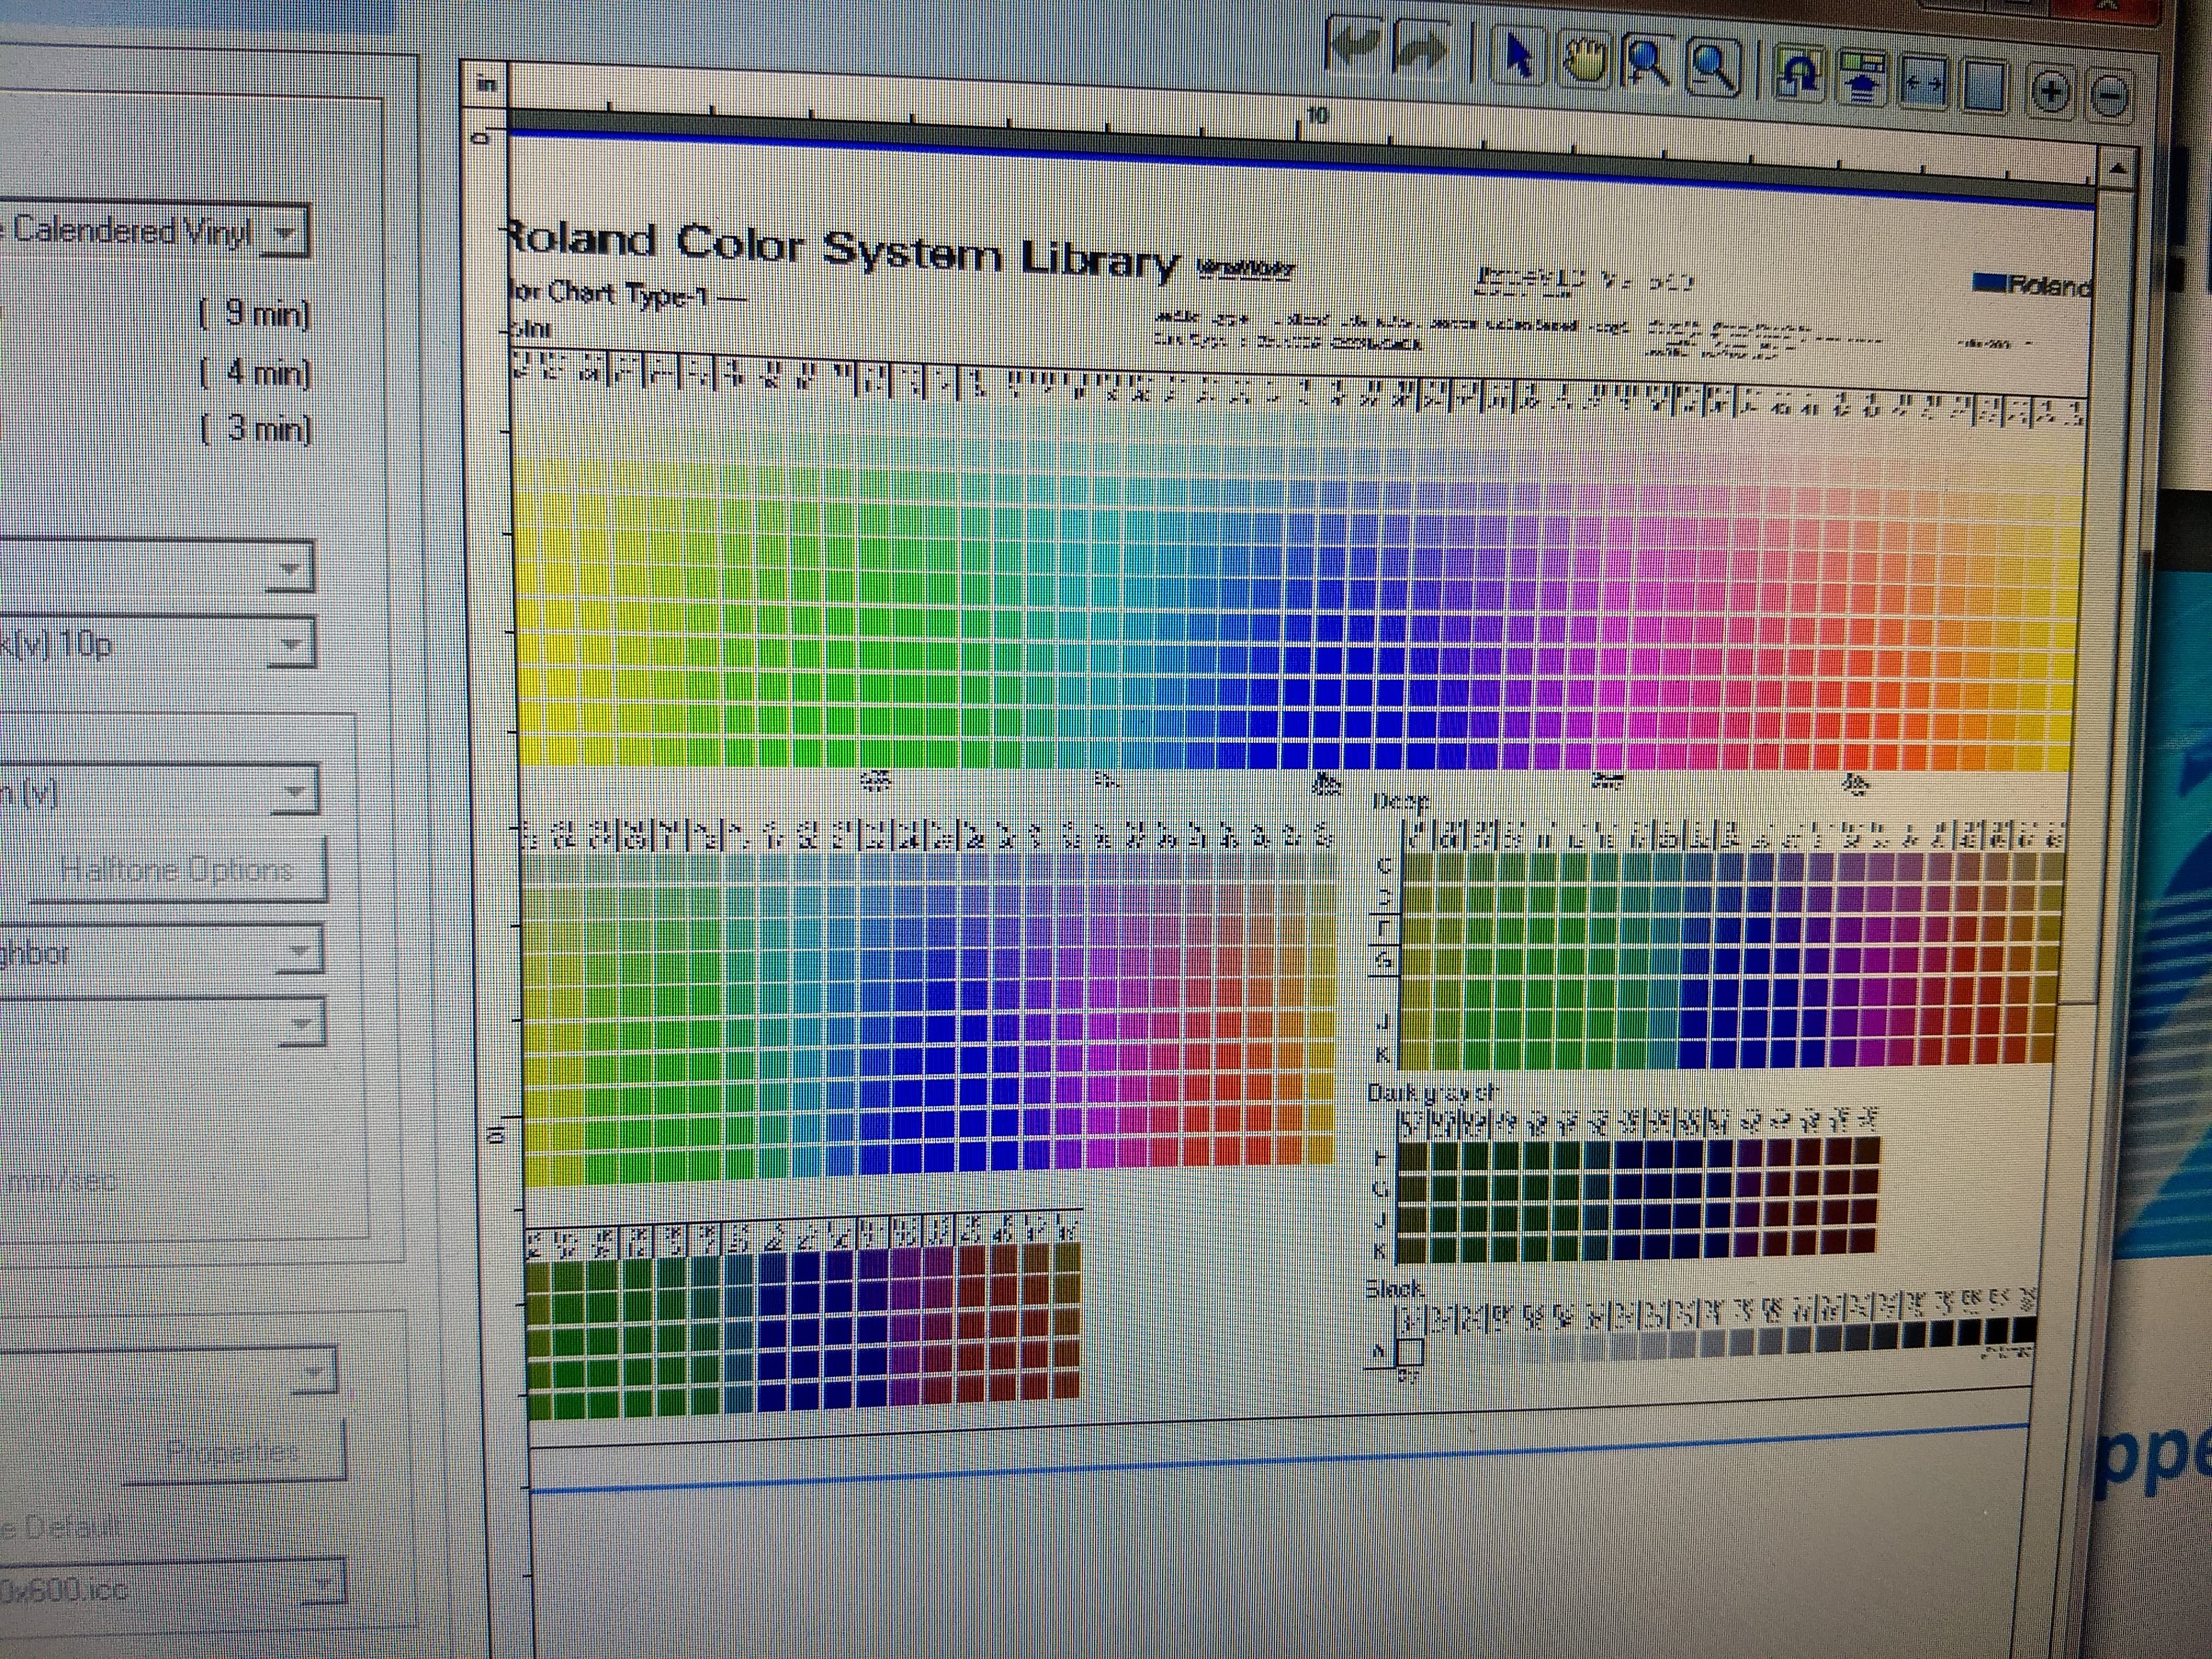Click the 'in' ruler unit box
The height and width of the screenshot is (1659, 2212).
487,84
